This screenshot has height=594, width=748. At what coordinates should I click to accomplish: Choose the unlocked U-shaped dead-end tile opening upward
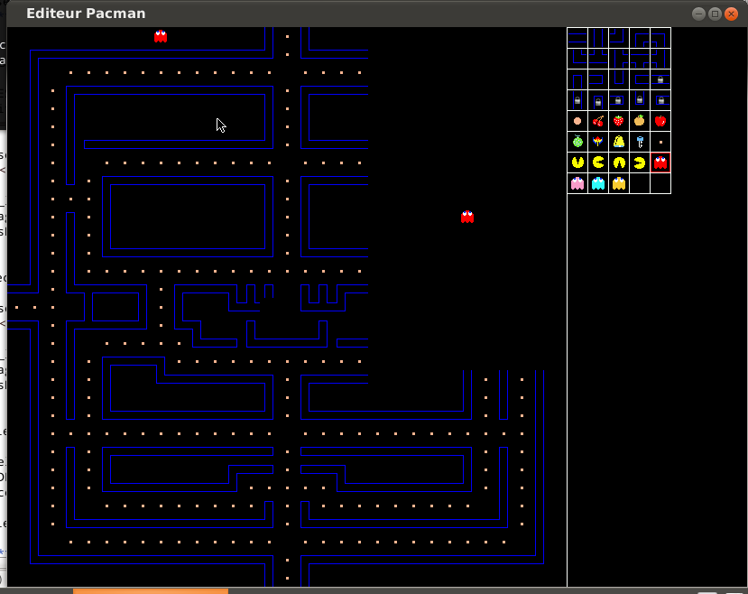[x=619, y=79]
